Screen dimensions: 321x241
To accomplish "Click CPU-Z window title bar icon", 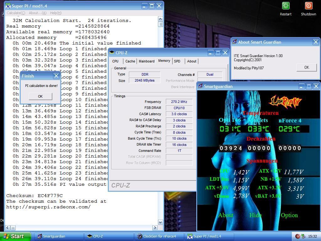I will [112, 53].
